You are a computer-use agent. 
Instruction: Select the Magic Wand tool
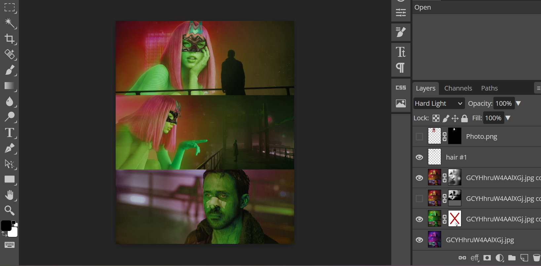point(9,23)
